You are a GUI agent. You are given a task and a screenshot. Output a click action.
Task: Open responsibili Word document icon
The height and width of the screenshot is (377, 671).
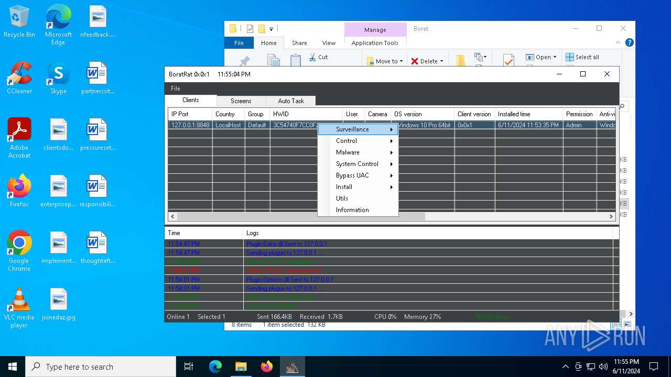(98, 191)
